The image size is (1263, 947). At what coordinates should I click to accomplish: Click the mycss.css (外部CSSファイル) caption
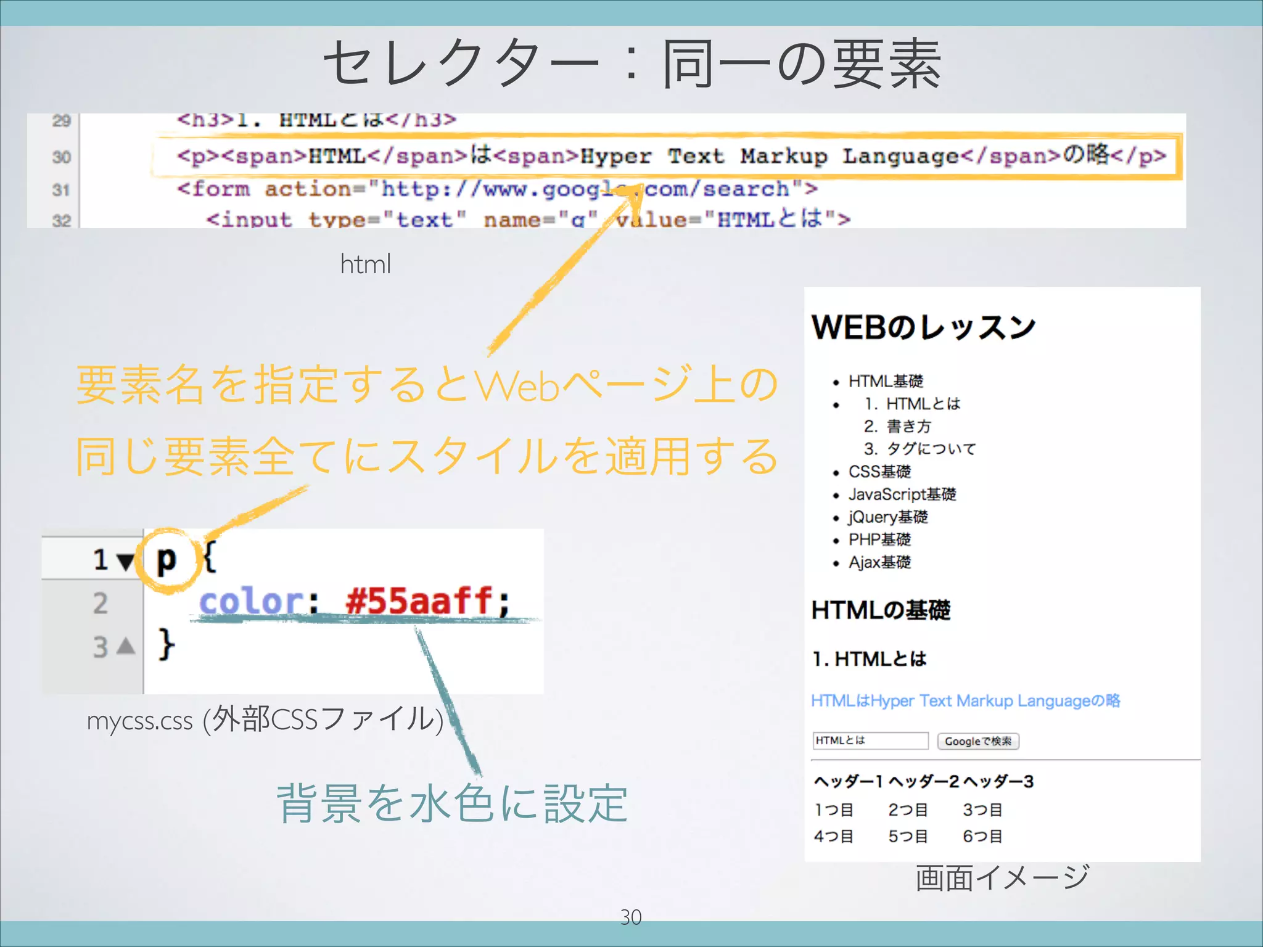pyautogui.click(x=265, y=719)
